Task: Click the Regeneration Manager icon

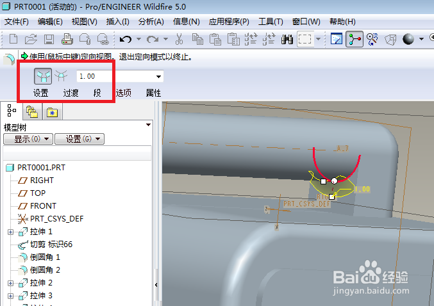Action: point(269,39)
